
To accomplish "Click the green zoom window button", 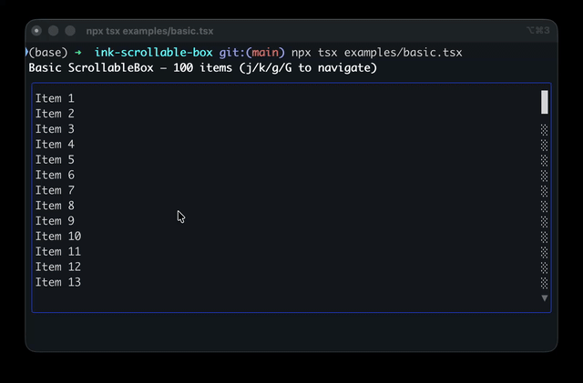I will tap(70, 31).
